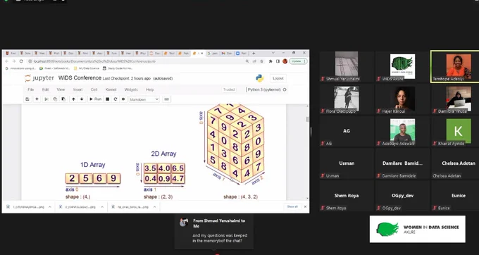
Task: Go forward with the Chrome forward arrow
Action: 14,61
